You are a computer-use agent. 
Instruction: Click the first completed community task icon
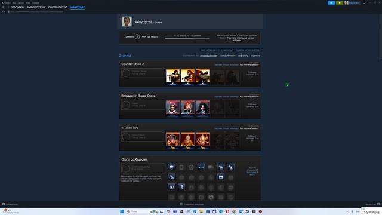click(x=171, y=167)
